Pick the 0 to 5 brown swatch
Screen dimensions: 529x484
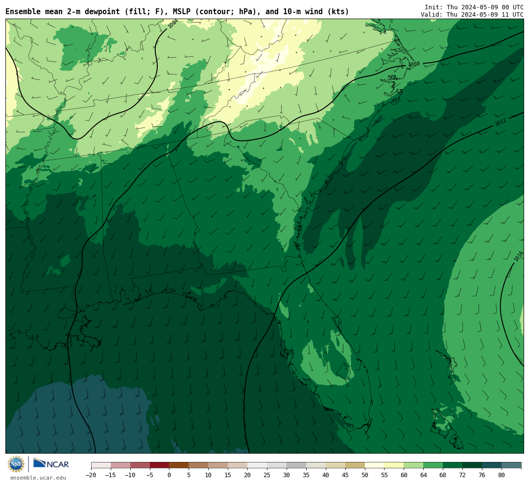click(x=179, y=465)
